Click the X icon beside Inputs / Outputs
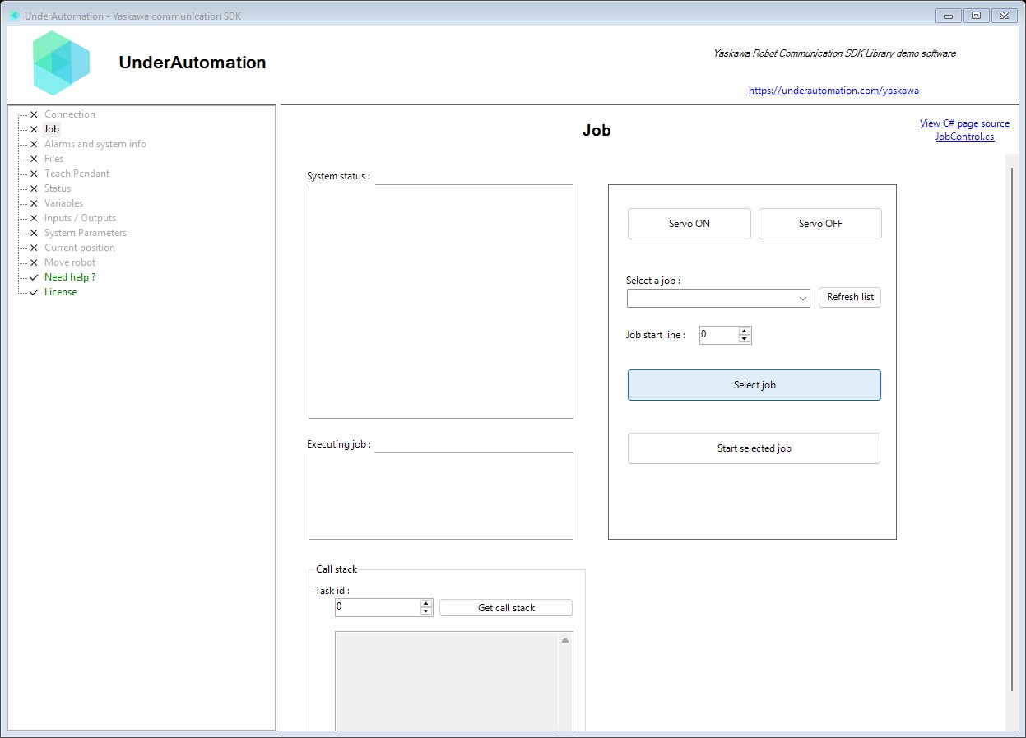Screen dimensions: 1026x738 [34, 218]
